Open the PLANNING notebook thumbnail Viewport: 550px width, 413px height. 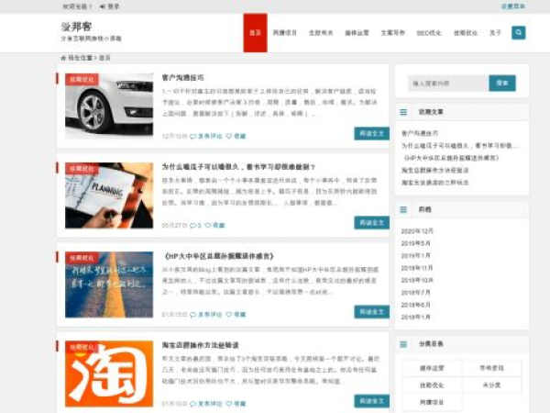(x=109, y=195)
